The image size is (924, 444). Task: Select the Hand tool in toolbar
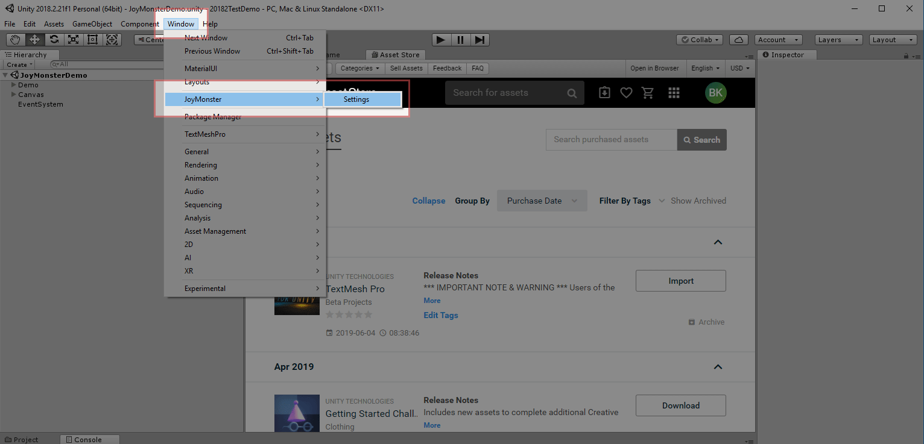[x=16, y=40]
